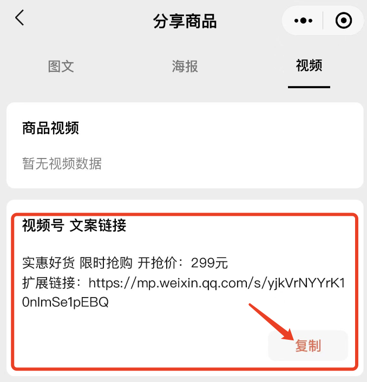
Task: Tap the second URL line 0nlmSe1pEBQ
Action: (65, 302)
